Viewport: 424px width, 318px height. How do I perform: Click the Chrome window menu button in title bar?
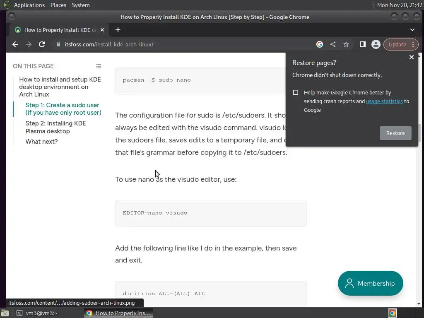11,16
